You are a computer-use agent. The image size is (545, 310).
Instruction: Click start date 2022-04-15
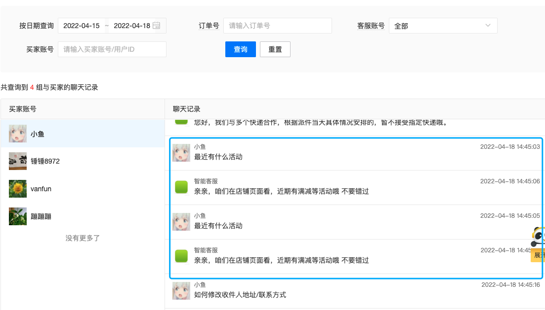point(82,26)
